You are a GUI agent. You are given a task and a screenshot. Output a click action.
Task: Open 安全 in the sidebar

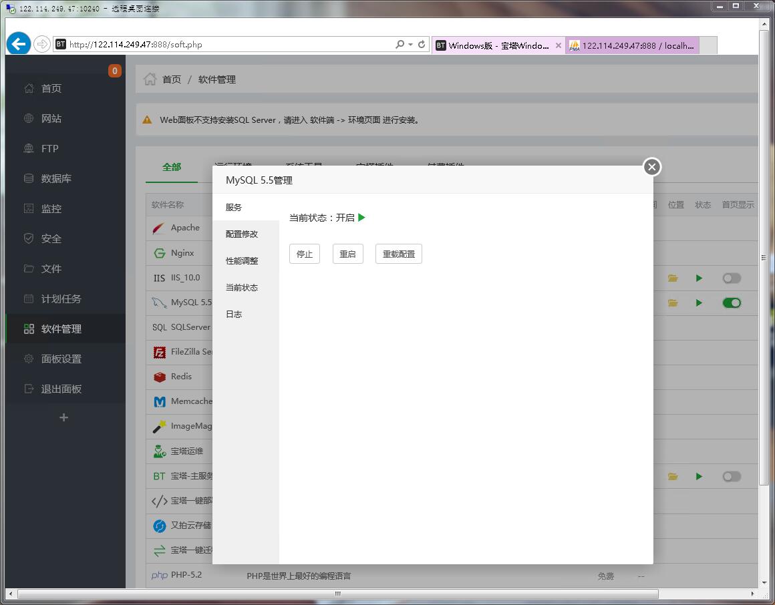coord(65,239)
